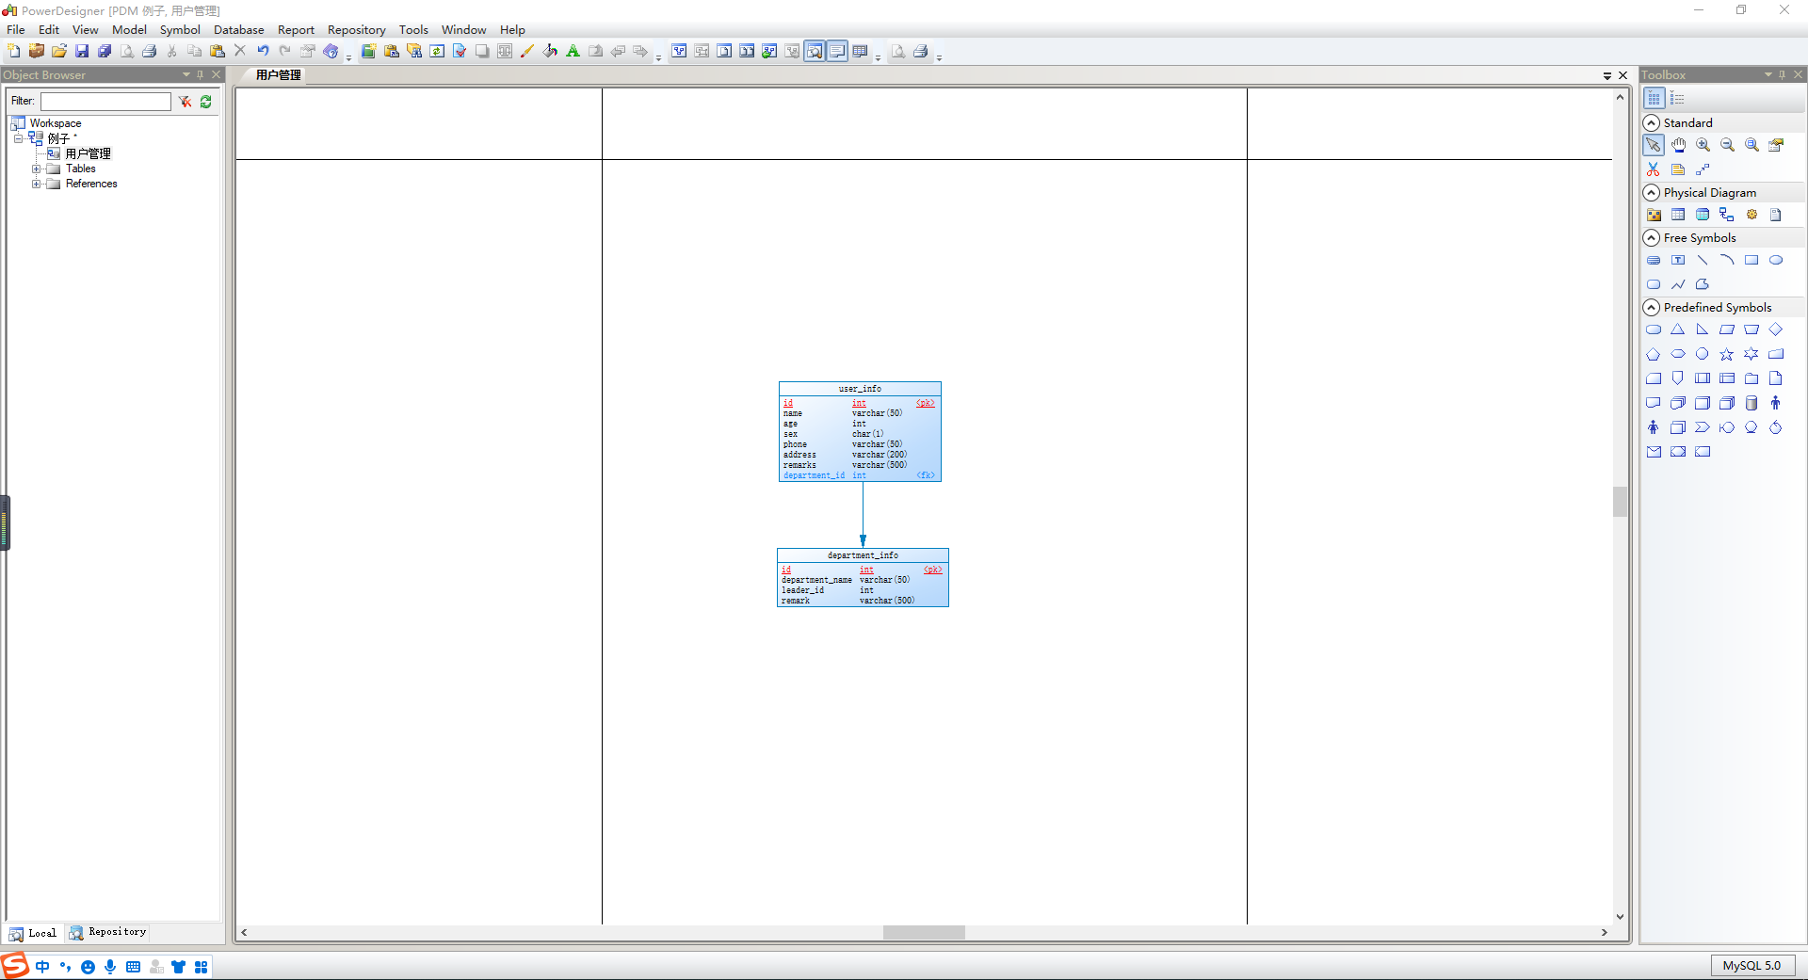Select the Reference tool under Physical Diagram
The image size is (1808, 980).
point(1727,214)
